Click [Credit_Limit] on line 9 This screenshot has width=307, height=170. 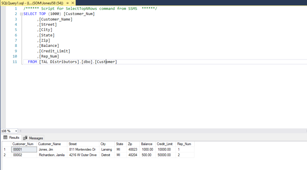pos(55,51)
